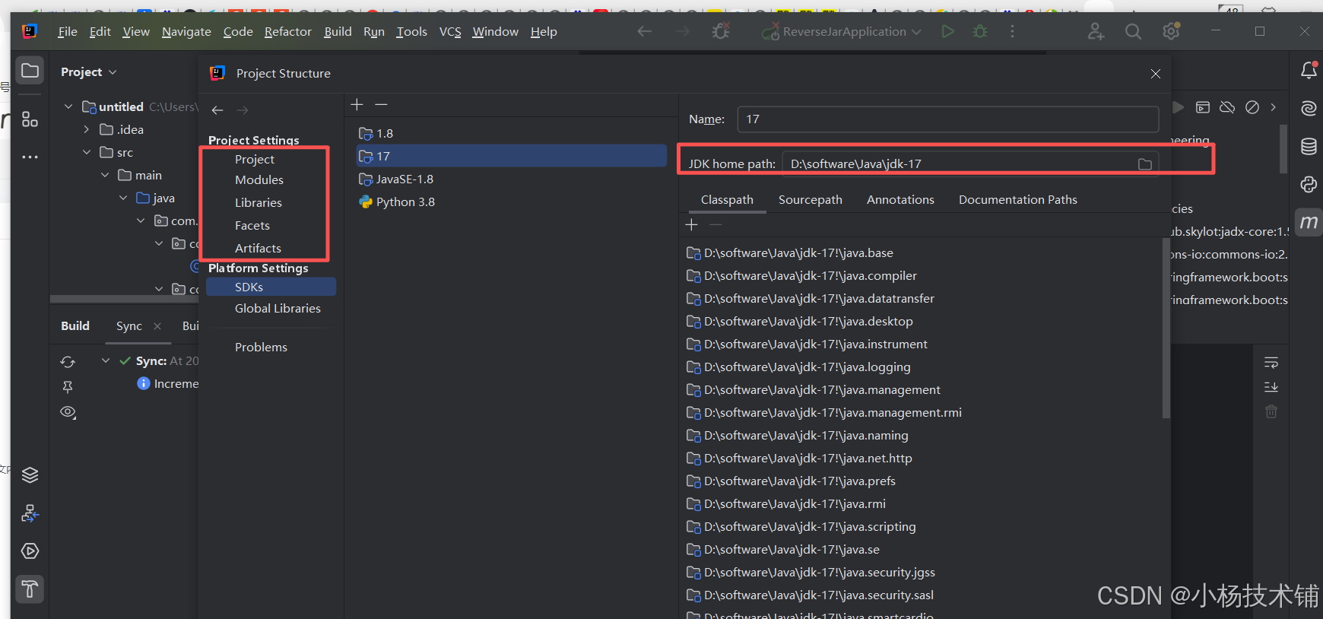
Task: Click the More tool windows ellipsis icon
Action: pos(30,157)
